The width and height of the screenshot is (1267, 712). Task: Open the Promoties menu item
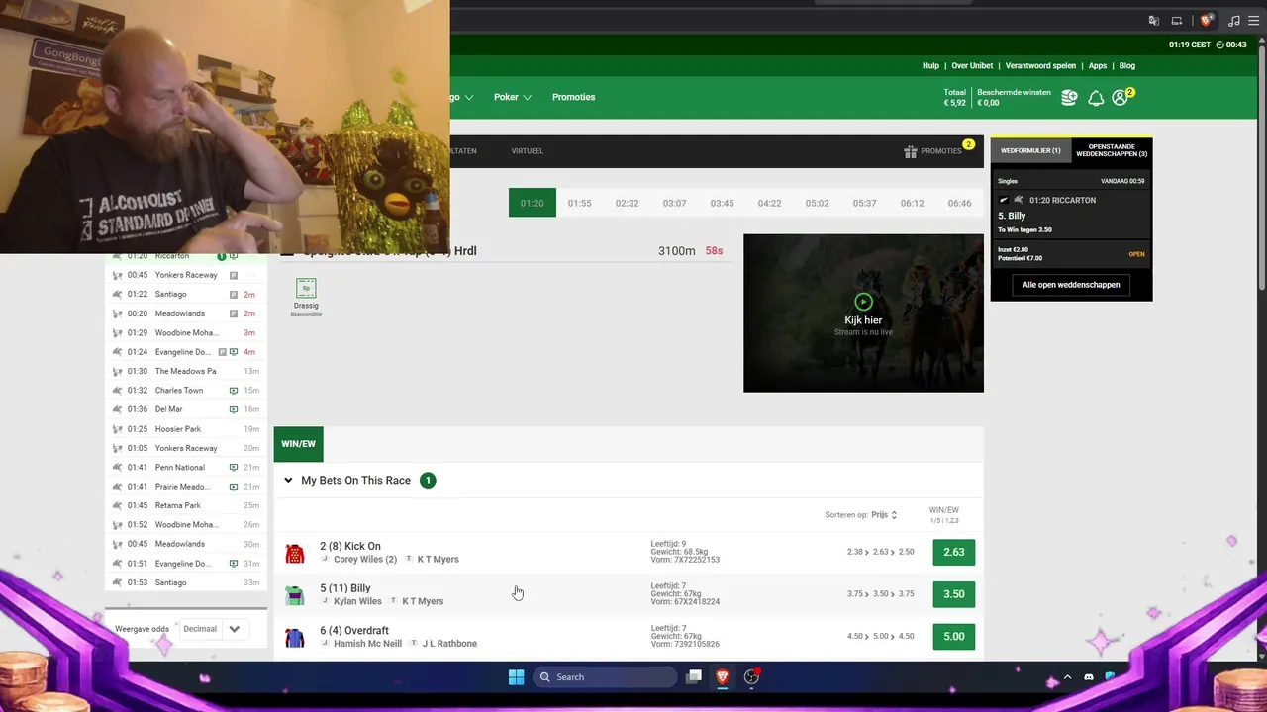pos(574,97)
